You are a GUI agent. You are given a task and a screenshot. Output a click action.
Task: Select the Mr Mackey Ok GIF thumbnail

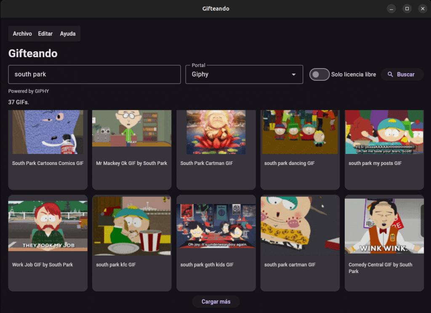pos(132,128)
